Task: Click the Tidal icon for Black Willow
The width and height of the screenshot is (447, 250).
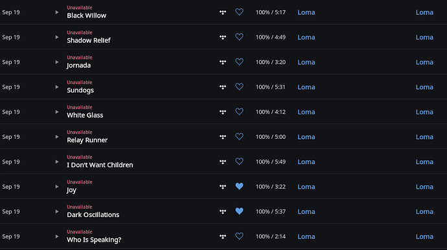Action: point(223,12)
